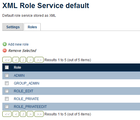Tick the select-all checkbox in header
The width and height of the screenshot is (140, 120).
coord(7,67)
